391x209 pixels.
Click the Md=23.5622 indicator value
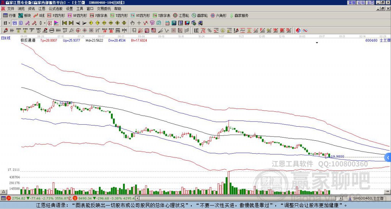[x=94, y=40]
